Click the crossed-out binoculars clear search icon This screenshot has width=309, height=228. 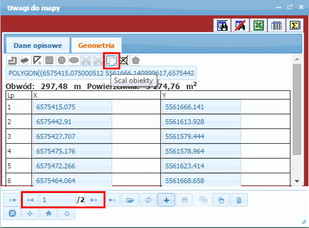[x=240, y=25]
